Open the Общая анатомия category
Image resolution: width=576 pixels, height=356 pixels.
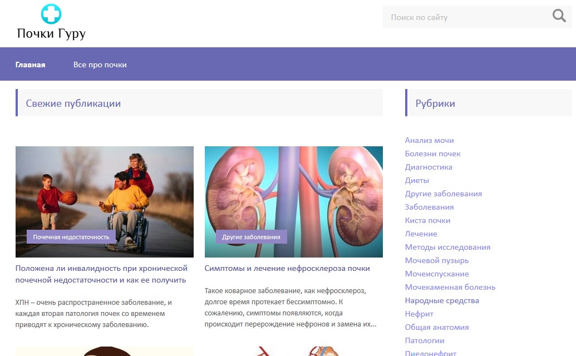click(x=437, y=328)
